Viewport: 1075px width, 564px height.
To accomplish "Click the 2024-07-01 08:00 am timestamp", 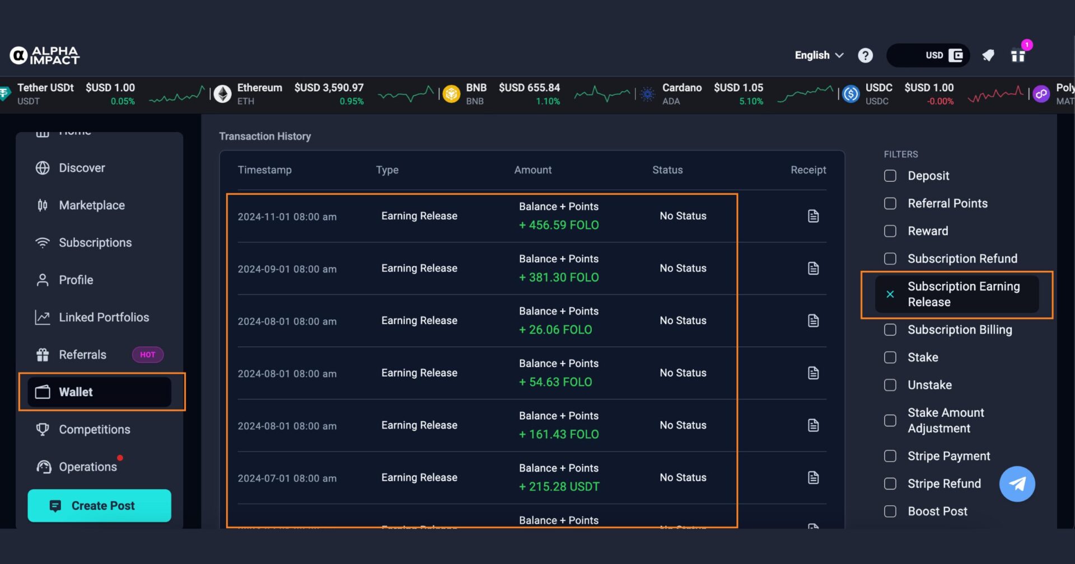I will click(x=287, y=478).
